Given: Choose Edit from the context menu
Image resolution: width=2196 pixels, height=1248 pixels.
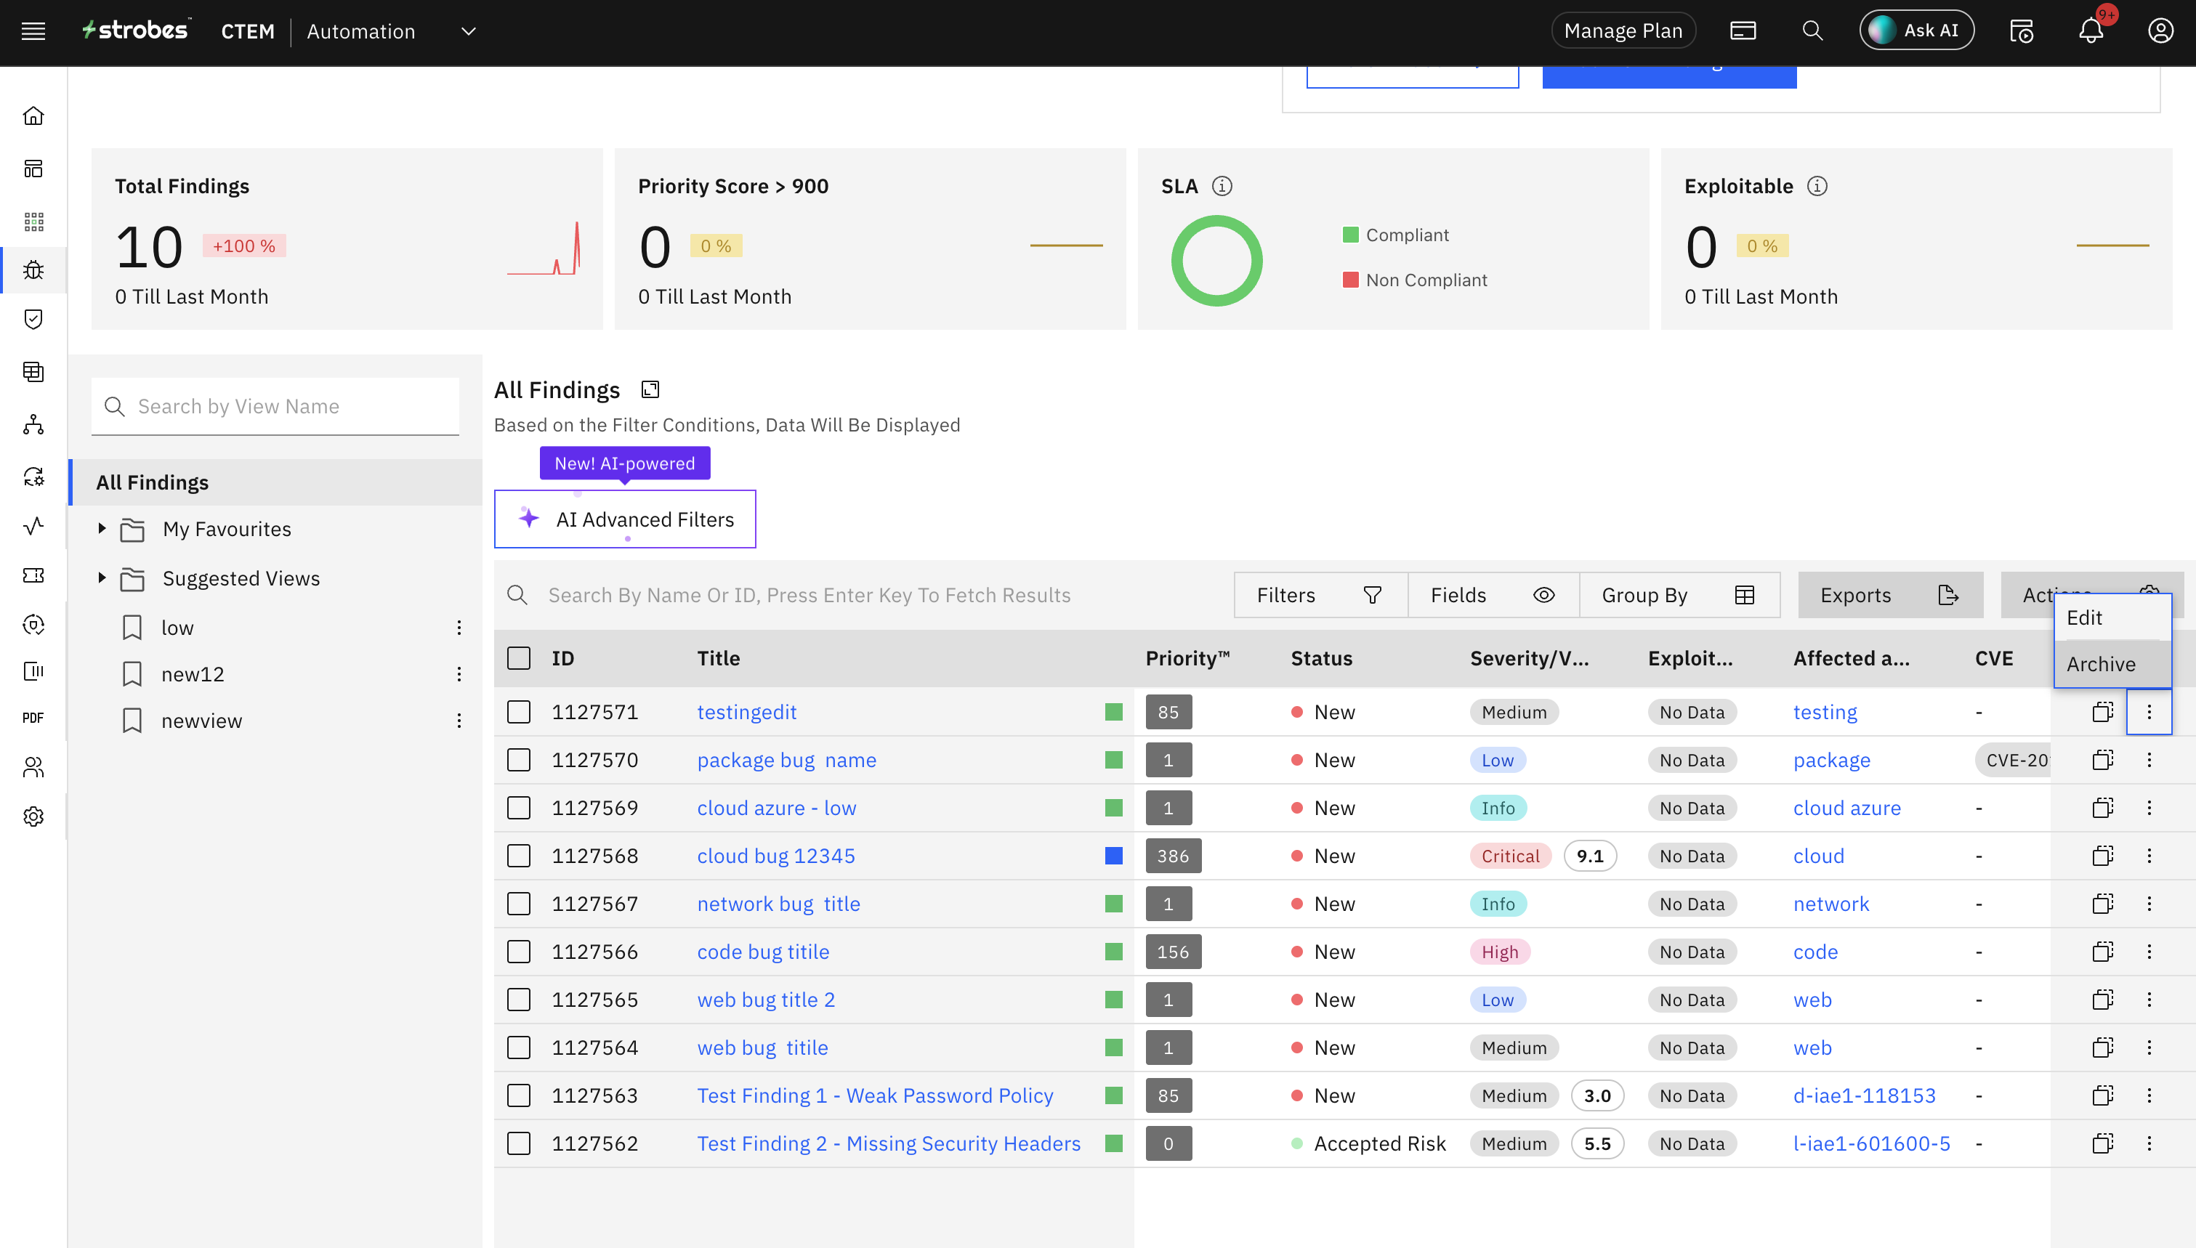Looking at the screenshot, I should (x=2083, y=618).
